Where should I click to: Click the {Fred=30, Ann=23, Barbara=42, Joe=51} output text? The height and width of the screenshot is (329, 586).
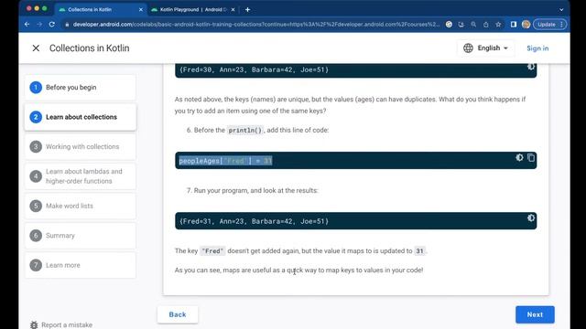pos(255,69)
